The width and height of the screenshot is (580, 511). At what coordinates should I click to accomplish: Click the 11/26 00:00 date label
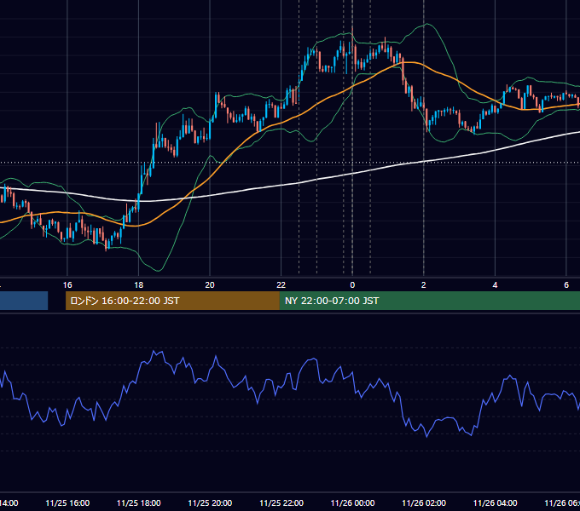352,502
